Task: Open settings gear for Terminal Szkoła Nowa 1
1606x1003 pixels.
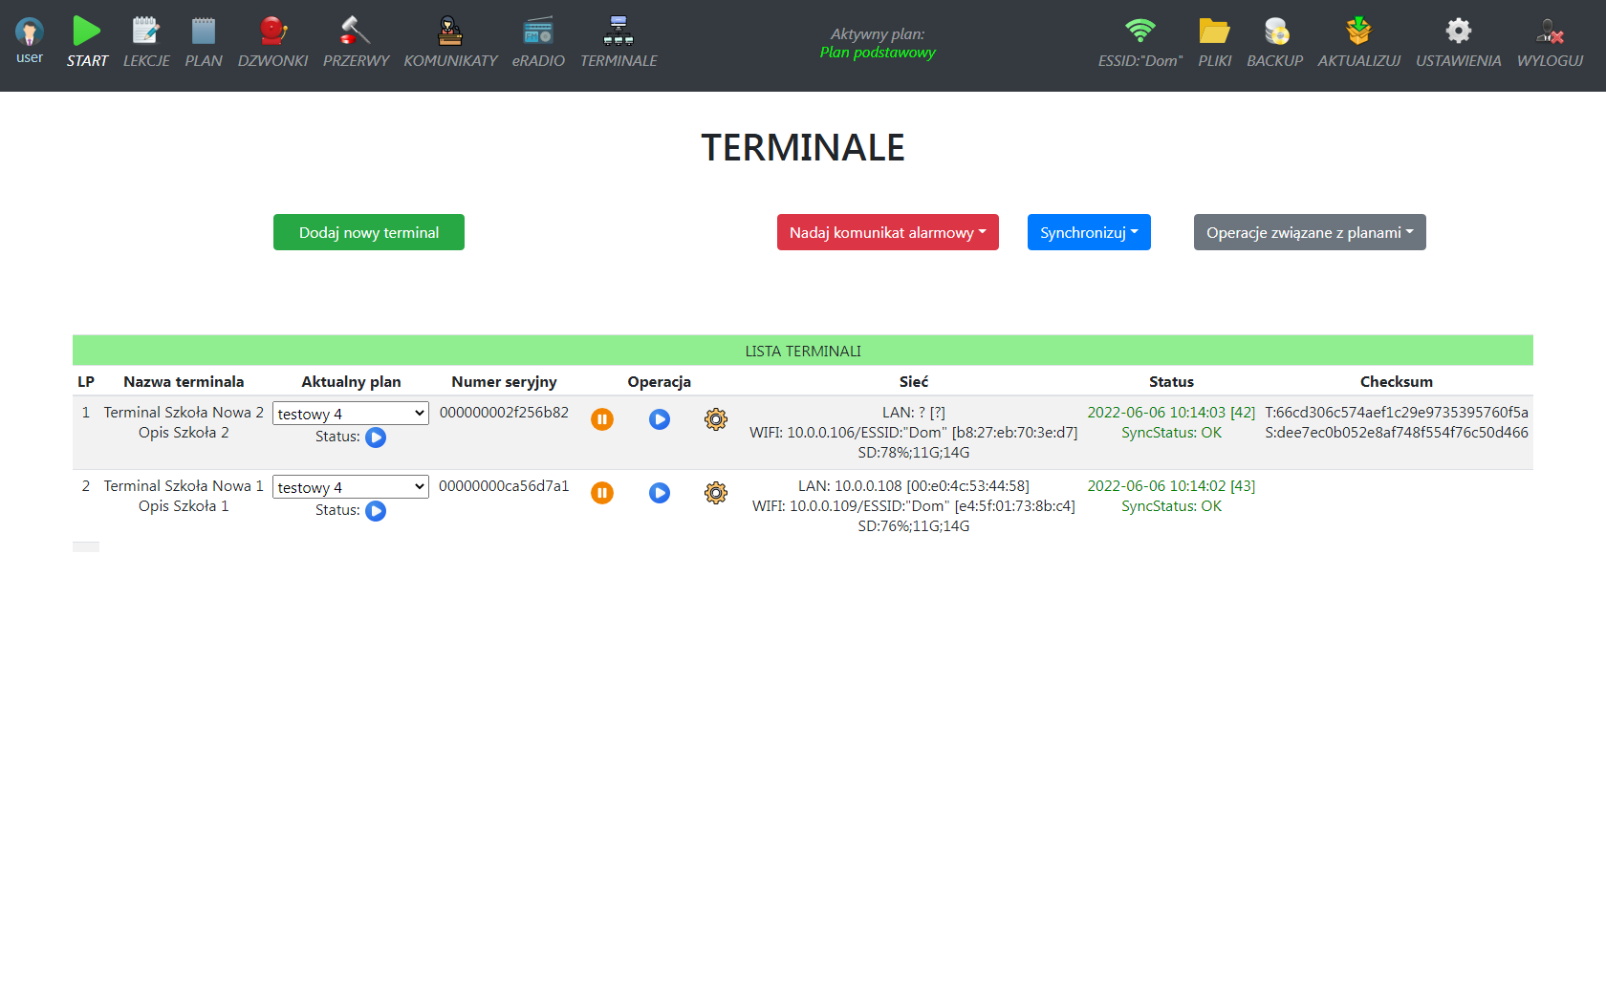Action: [x=716, y=493]
